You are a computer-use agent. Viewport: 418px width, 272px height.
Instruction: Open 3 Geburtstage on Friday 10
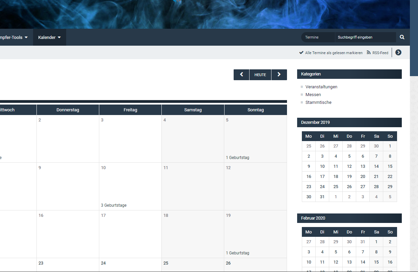point(114,205)
